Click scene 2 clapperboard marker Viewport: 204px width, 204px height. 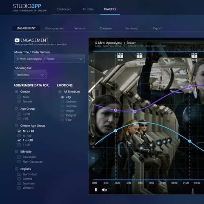click(x=140, y=55)
